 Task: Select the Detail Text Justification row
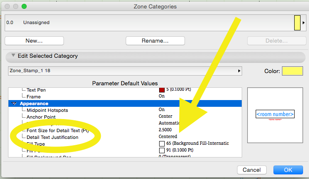coord(52,137)
